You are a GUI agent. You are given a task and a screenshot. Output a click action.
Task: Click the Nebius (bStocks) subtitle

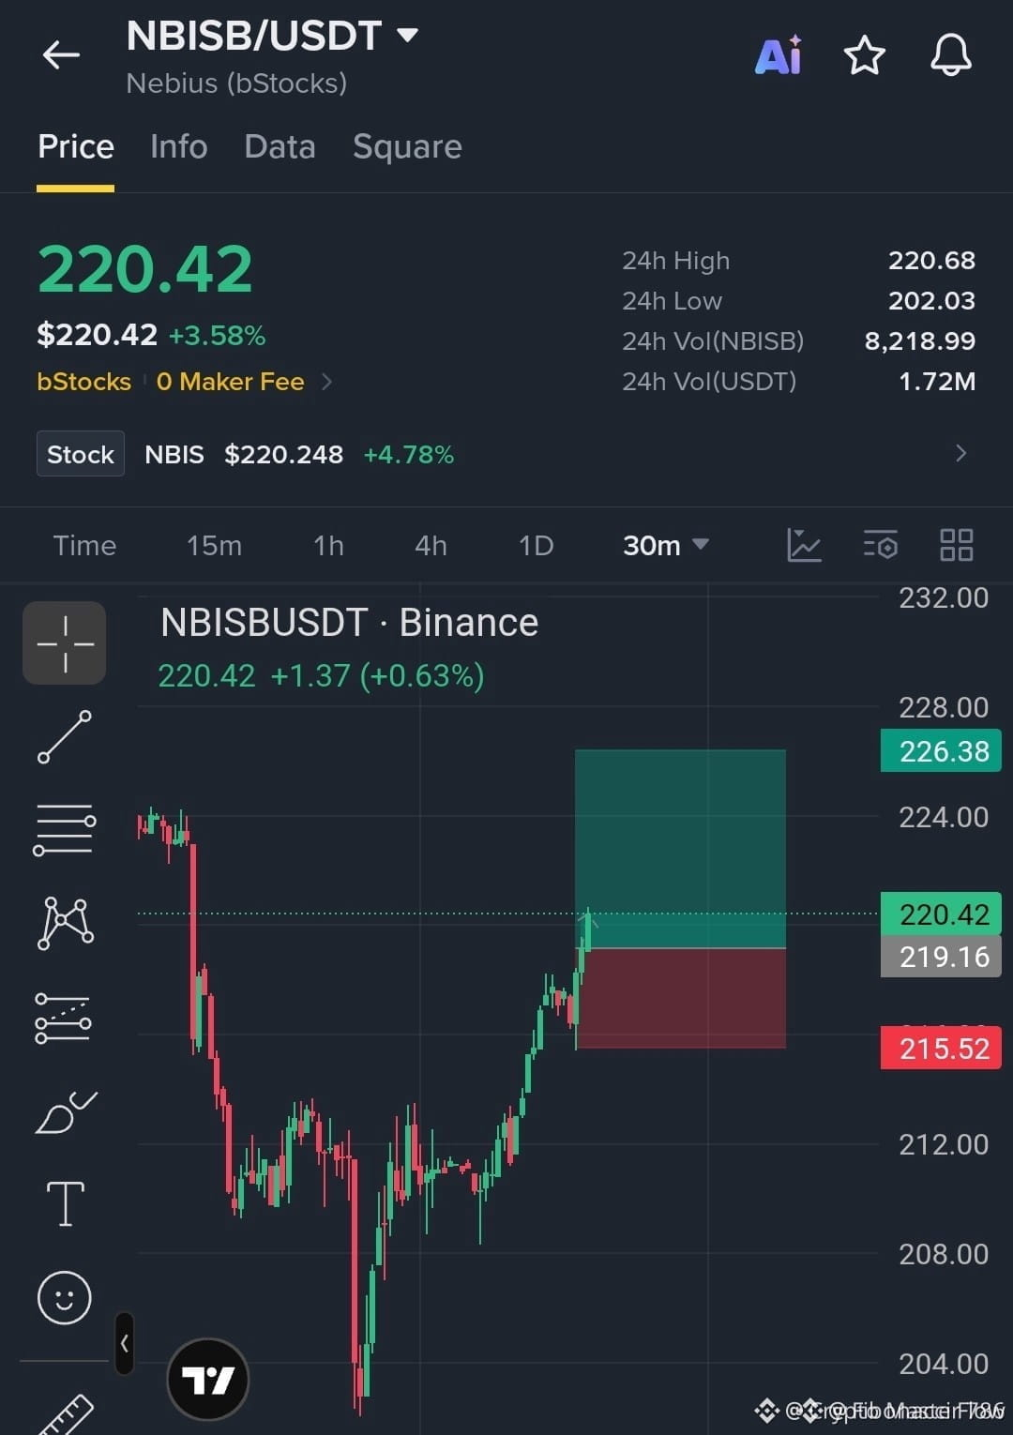[236, 83]
